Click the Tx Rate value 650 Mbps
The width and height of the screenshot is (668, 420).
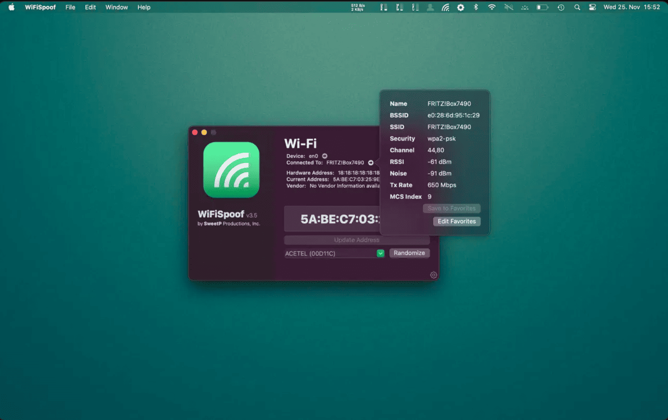(442, 185)
